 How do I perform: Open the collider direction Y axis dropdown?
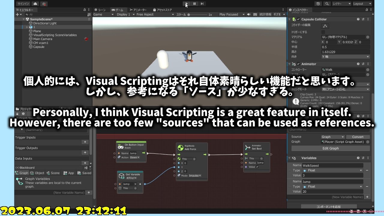pos(345,57)
